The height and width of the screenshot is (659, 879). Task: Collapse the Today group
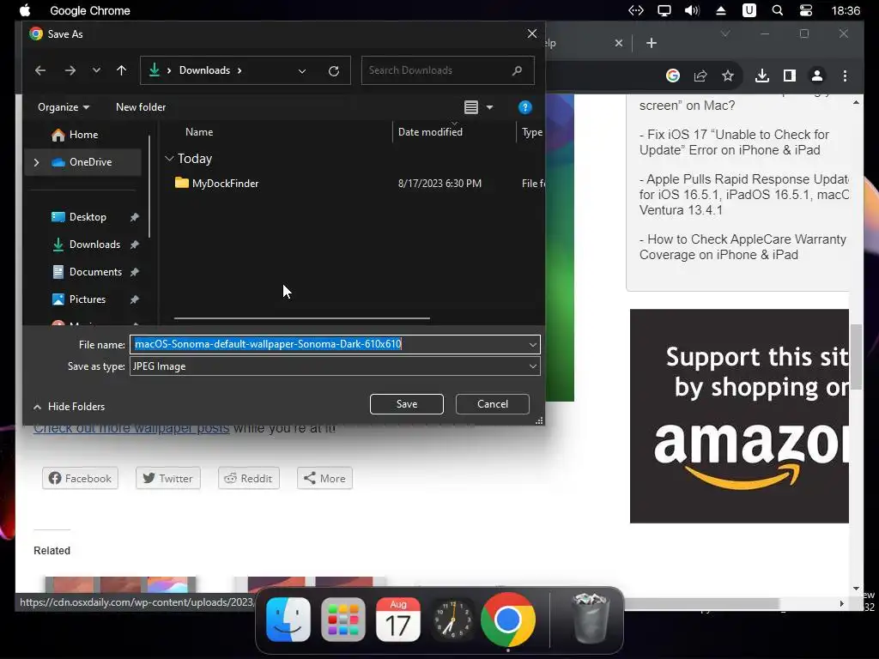pyautogui.click(x=169, y=159)
